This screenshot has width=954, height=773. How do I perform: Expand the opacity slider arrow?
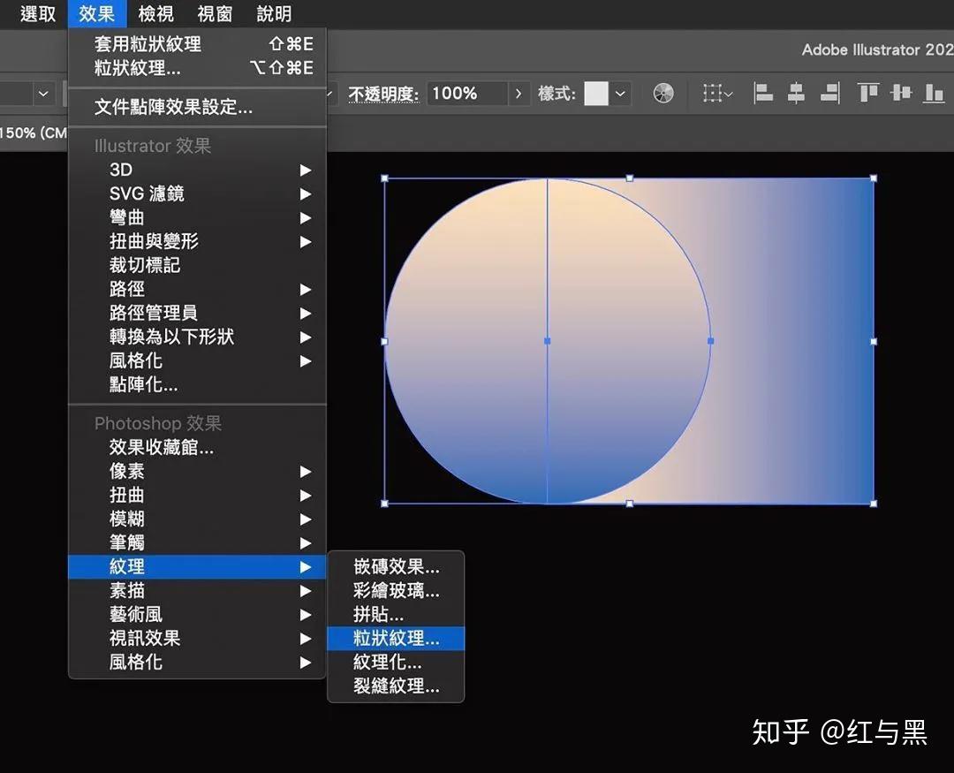coord(519,93)
